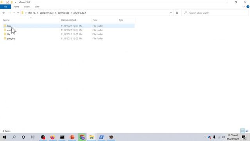Click quick access New folder icon

(x=12, y=2)
